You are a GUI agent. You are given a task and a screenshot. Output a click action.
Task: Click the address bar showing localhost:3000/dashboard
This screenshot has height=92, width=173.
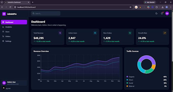coord(73,7)
